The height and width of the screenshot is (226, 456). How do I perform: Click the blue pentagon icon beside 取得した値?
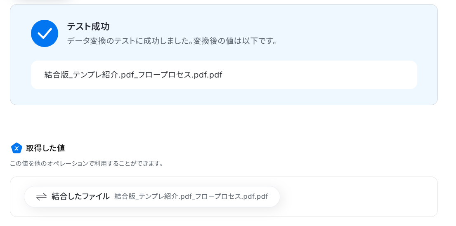tap(17, 148)
